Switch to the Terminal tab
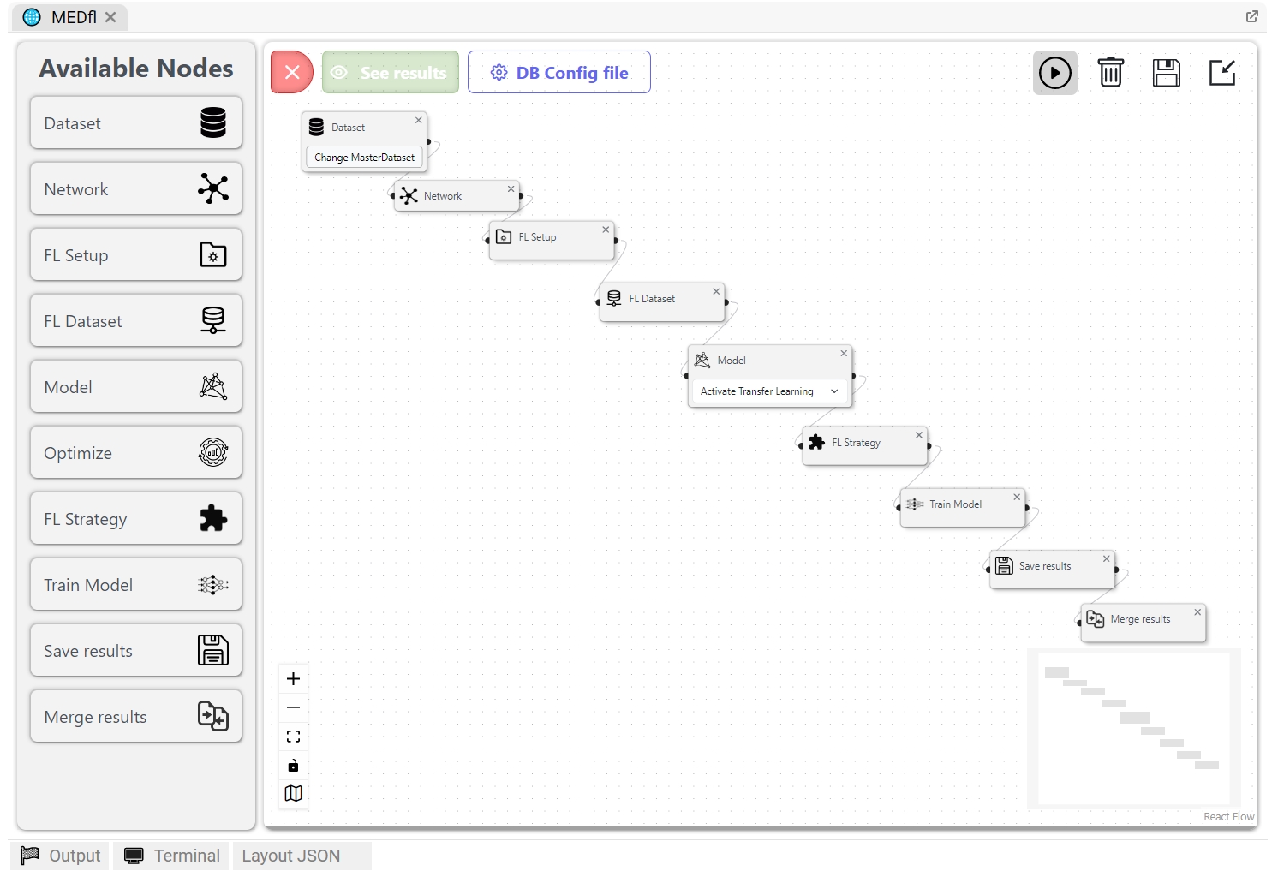This screenshot has height=871, width=1272. 172,856
